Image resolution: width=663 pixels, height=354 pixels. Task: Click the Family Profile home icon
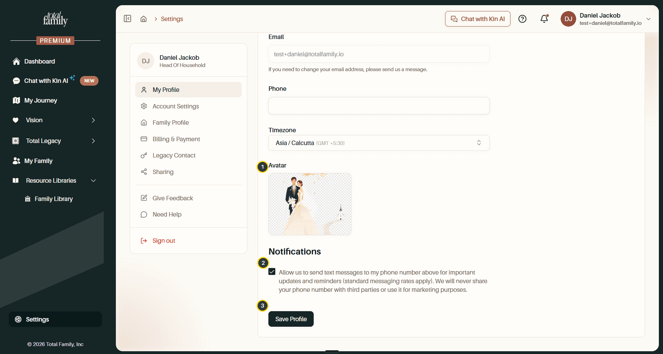pyautogui.click(x=144, y=123)
